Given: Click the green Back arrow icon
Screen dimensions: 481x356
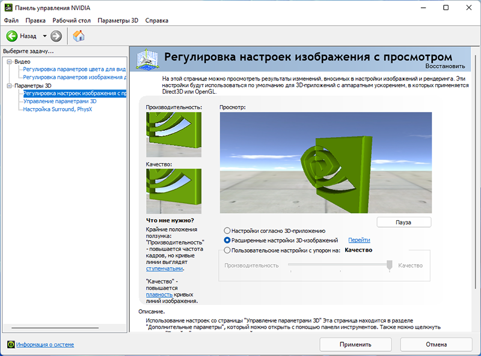Looking at the screenshot, I should point(12,36).
